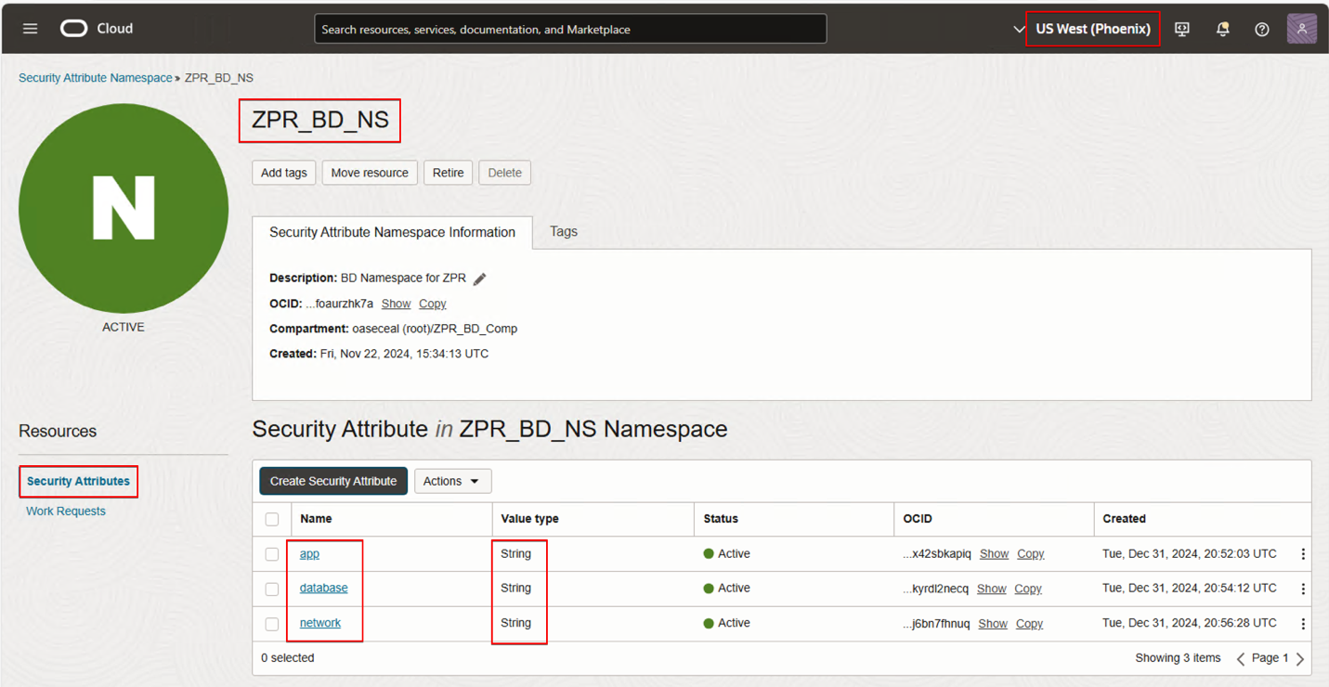Open the Actions dropdown
The width and height of the screenshot is (1329, 687).
[452, 481]
